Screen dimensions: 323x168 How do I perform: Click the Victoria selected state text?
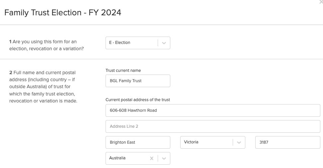click(191, 142)
